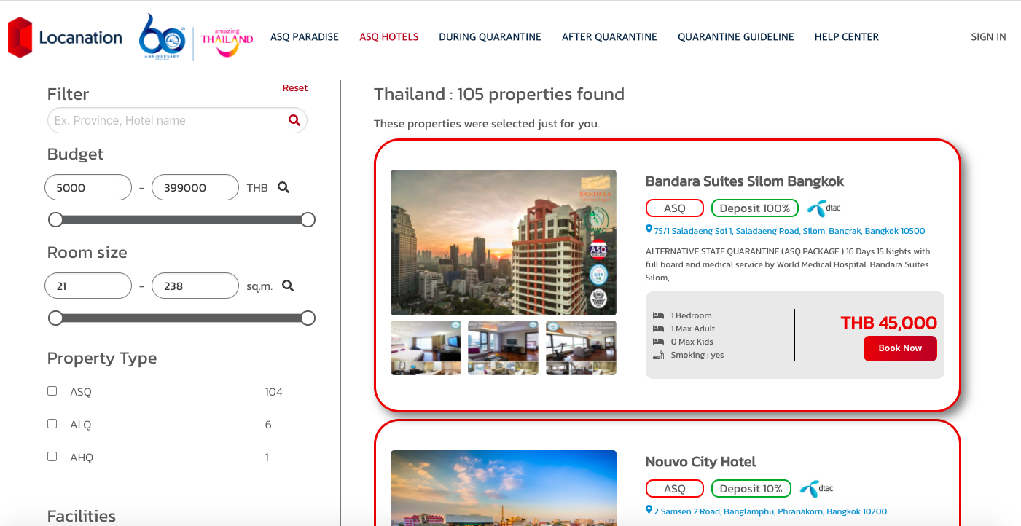
Task: Click the maximum room size field 238
Action: tap(195, 286)
